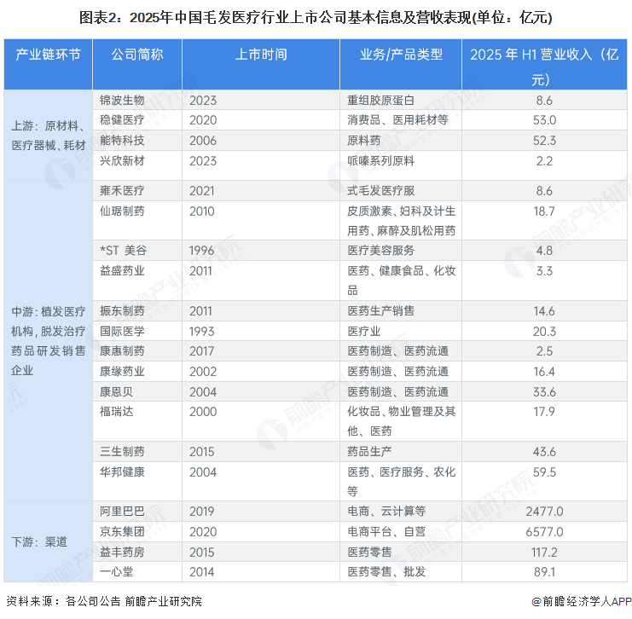This screenshot has width=632, height=619.
Task: Click listing year 2006 for 能特科技
Action: (x=203, y=141)
